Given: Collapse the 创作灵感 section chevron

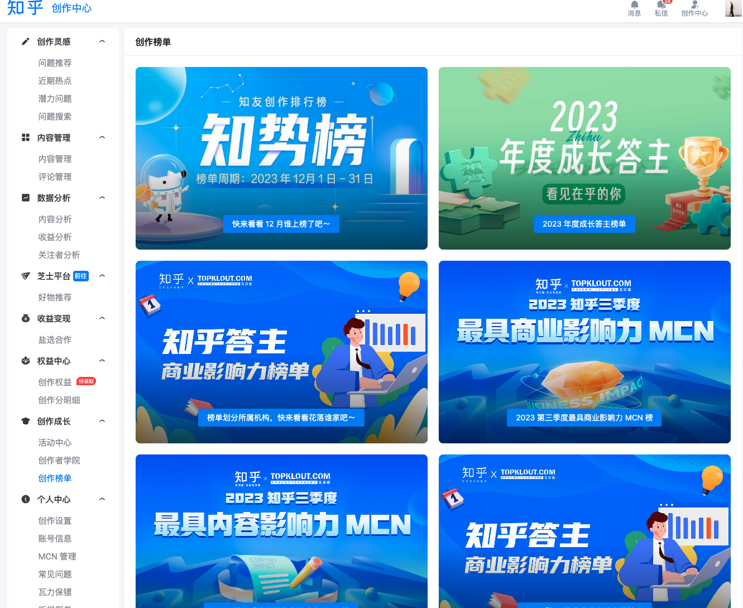Looking at the screenshot, I should click(x=102, y=41).
